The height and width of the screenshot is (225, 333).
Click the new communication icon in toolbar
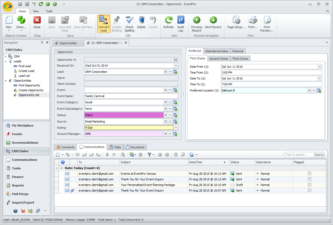pyautogui.click(x=58, y=155)
